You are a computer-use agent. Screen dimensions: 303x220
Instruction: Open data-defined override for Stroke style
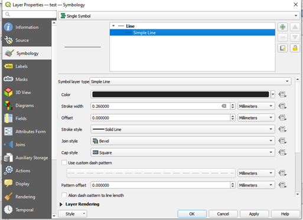tap(282, 129)
